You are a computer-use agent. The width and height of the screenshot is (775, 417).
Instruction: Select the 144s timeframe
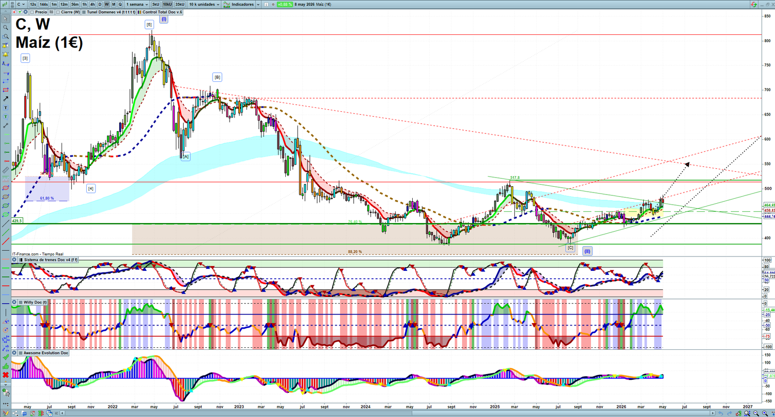point(44,4)
